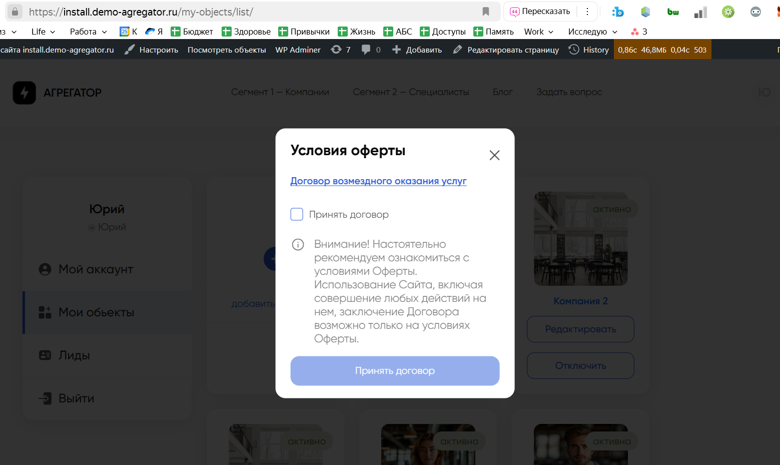780x465 pixels.
Task: Close the Условия оферты dialog
Action: 494,155
